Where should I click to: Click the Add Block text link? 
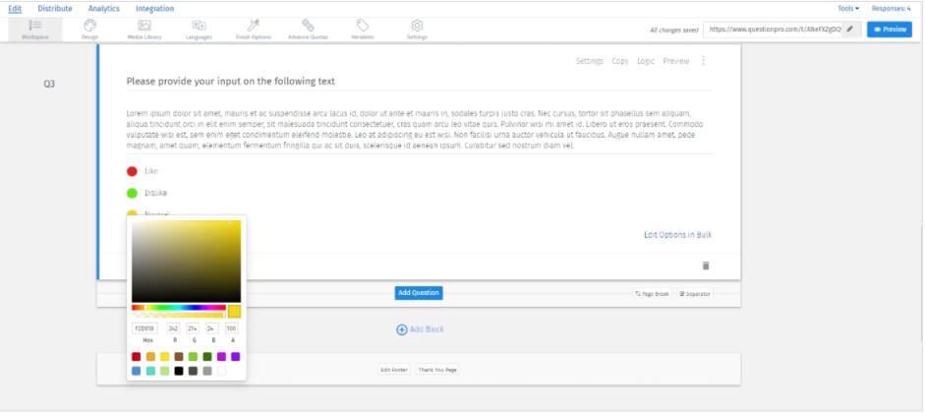point(427,329)
